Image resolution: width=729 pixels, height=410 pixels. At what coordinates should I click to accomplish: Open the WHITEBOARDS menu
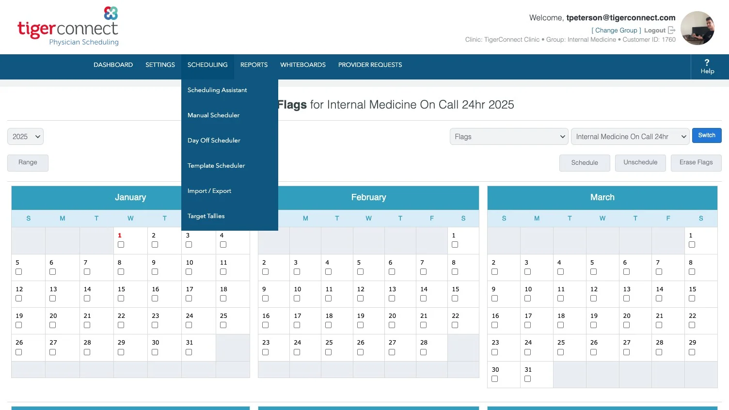[303, 65]
